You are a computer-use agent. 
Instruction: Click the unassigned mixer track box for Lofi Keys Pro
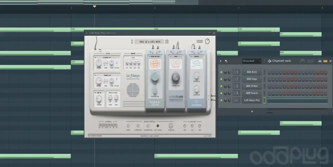pos(237,100)
